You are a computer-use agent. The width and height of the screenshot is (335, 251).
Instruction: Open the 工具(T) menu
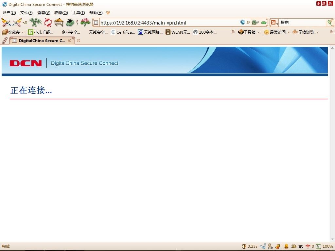79,13
